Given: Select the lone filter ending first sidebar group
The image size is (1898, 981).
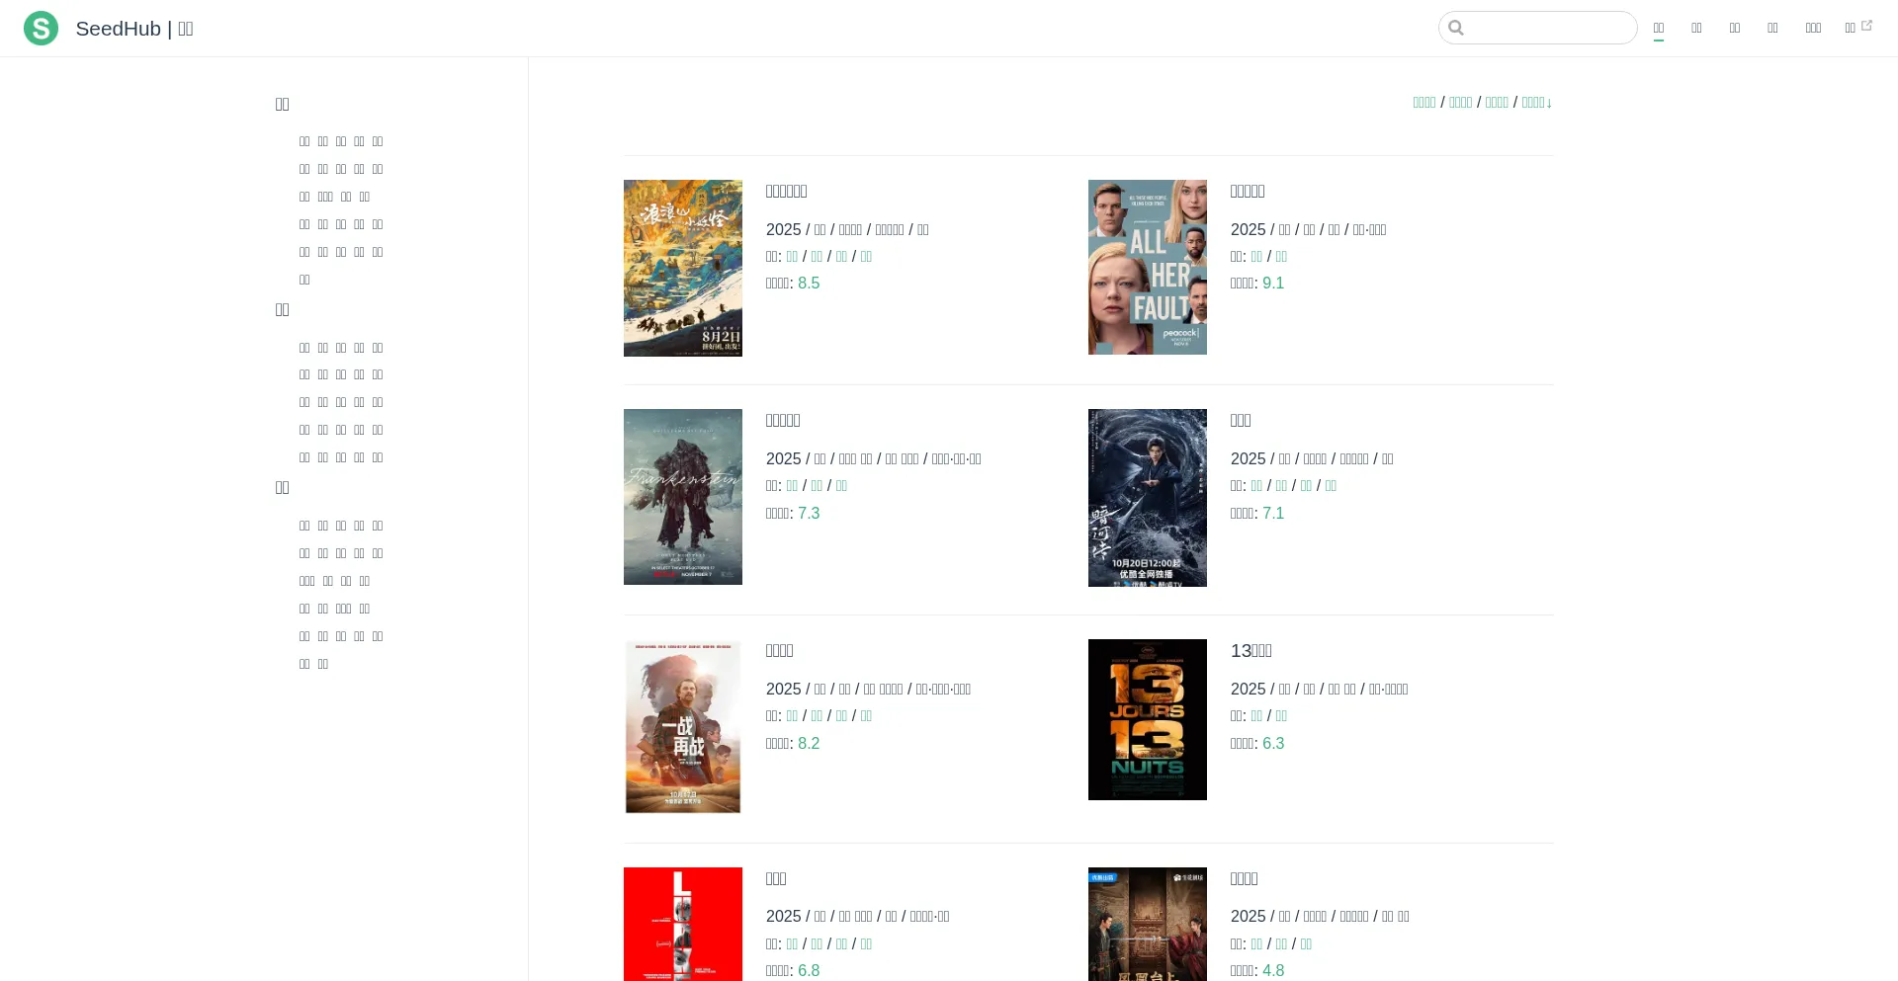Looking at the screenshot, I should [x=304, y=280].
